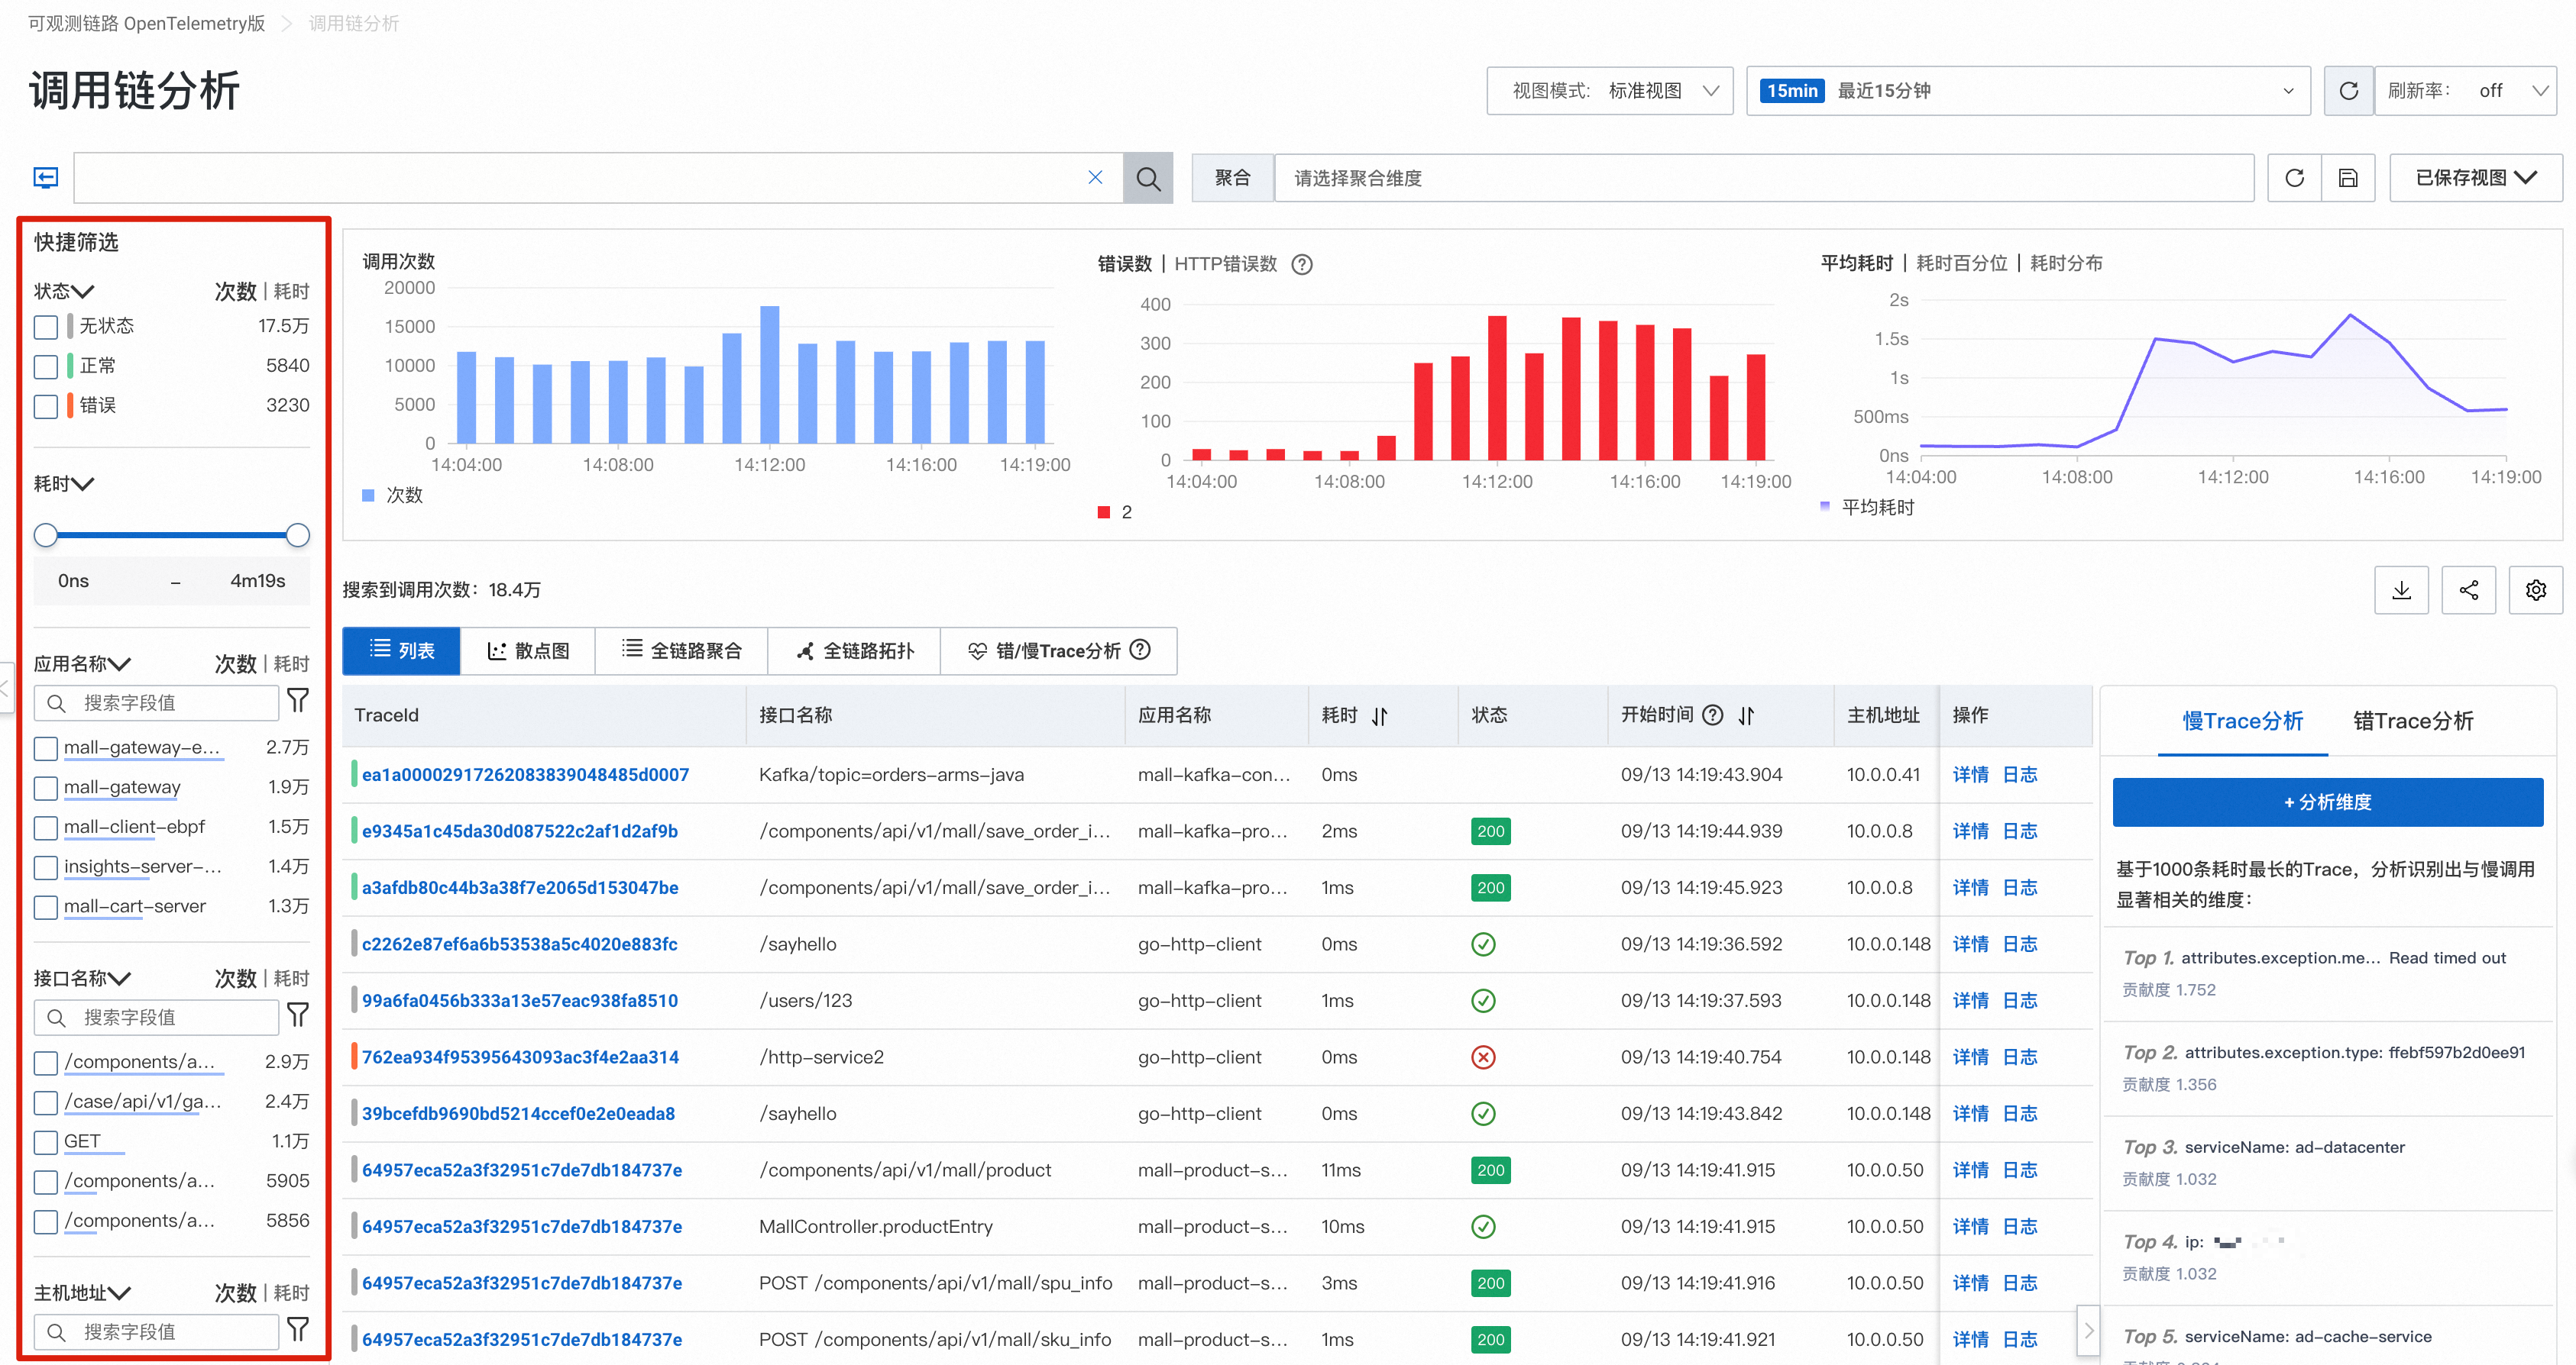
Task: Switch to the 错/慢Trace分析 tab
Action: [1059, 650]
